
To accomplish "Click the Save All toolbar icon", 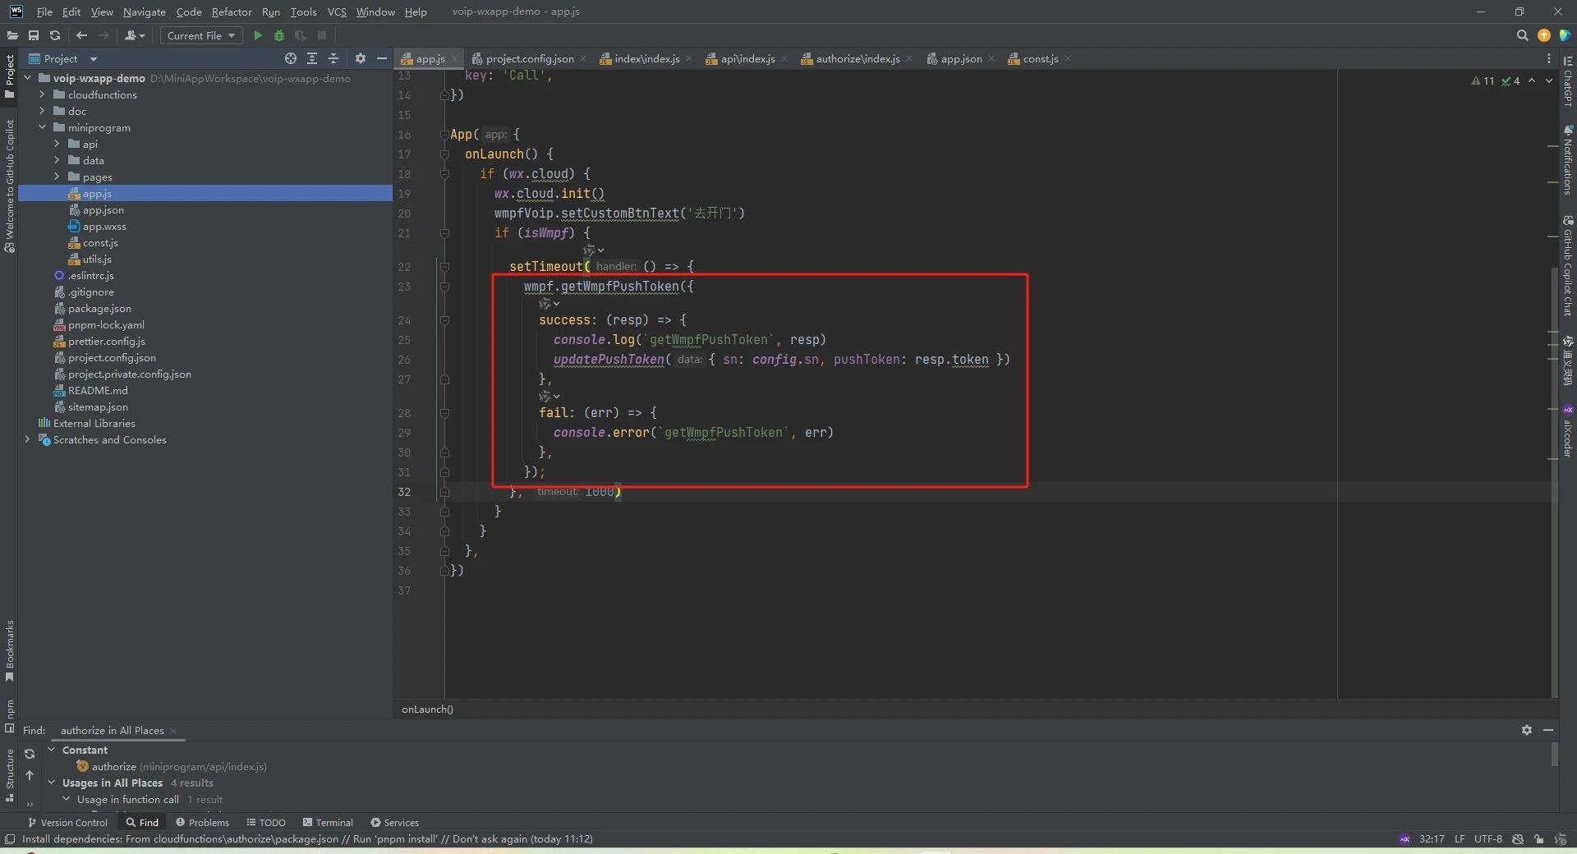I will click(x=34, y=35).
